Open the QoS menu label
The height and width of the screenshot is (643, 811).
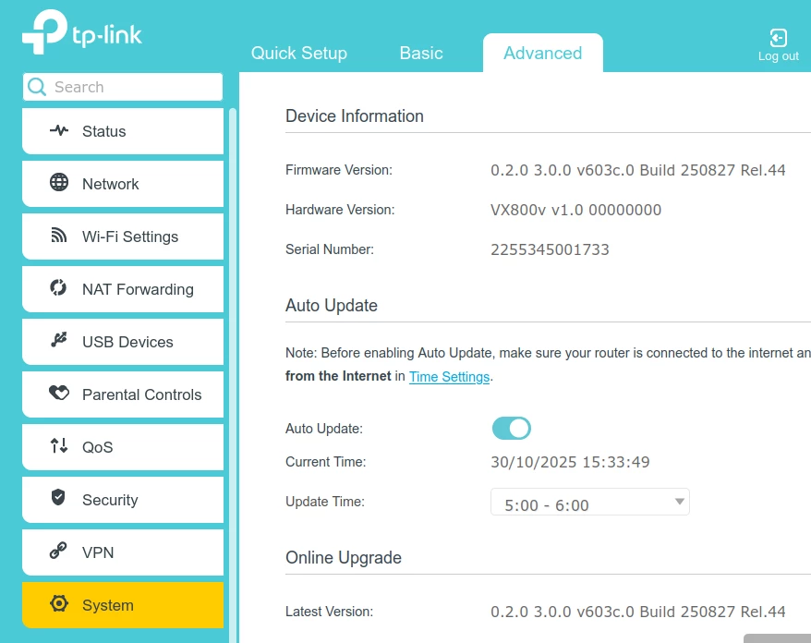[x=97, y=447]
